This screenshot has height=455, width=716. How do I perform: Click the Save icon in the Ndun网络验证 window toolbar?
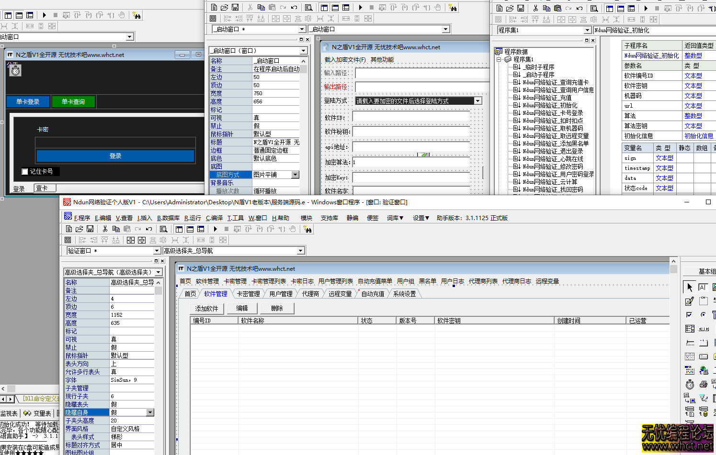(90, 229)
